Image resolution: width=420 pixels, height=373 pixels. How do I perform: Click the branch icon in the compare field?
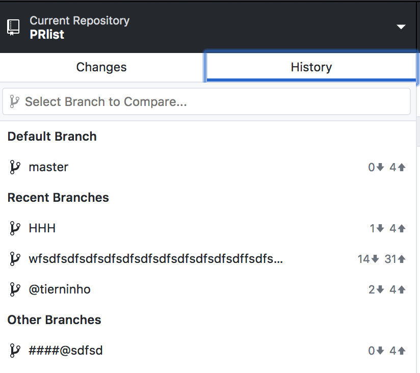(14, 102)
